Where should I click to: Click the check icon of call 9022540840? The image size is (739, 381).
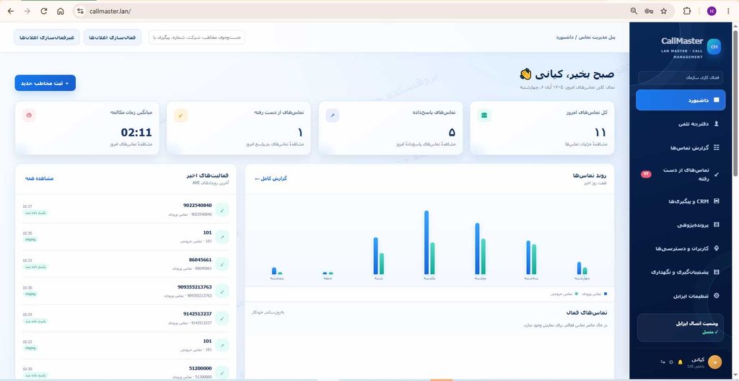point(222,210)
